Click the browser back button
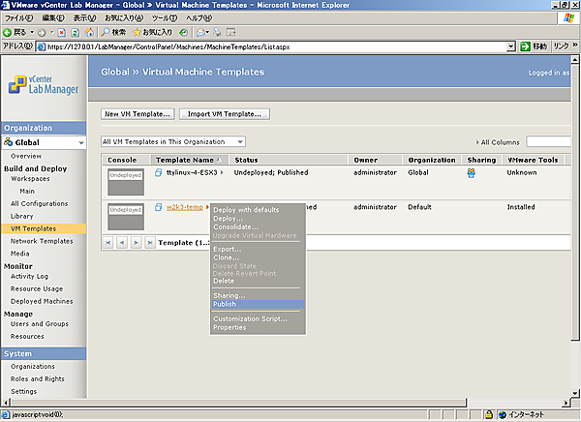The width and height of the screenshot is (581, 422). coord(10,32)
